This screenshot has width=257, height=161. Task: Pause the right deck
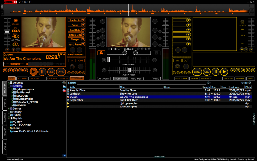(x=215, y=72)
